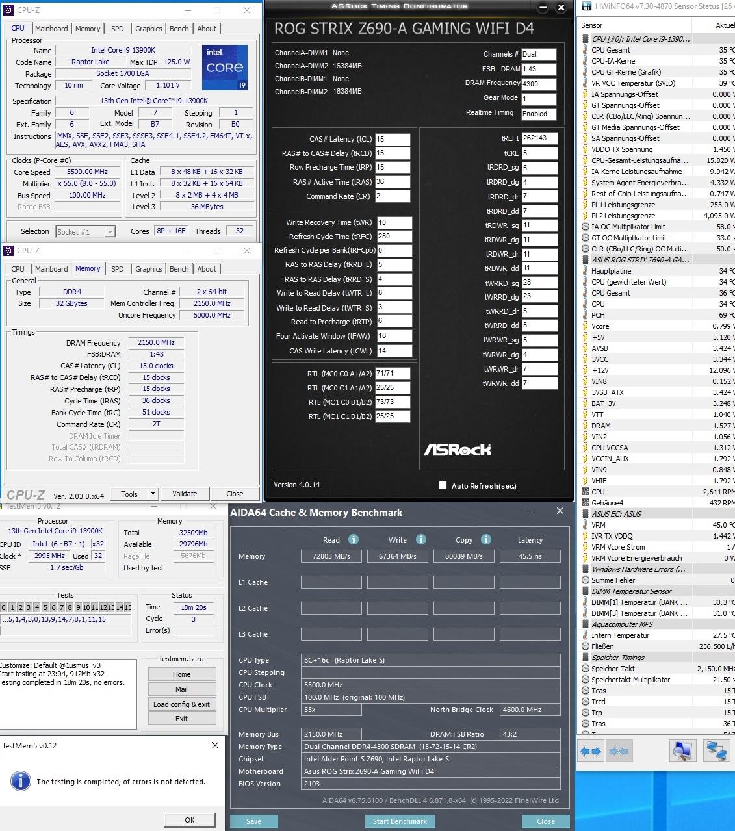The width and height of the screenshot is (735, 831).
Task: Click Exit button in TestMem5
Action: coord(181,719)
